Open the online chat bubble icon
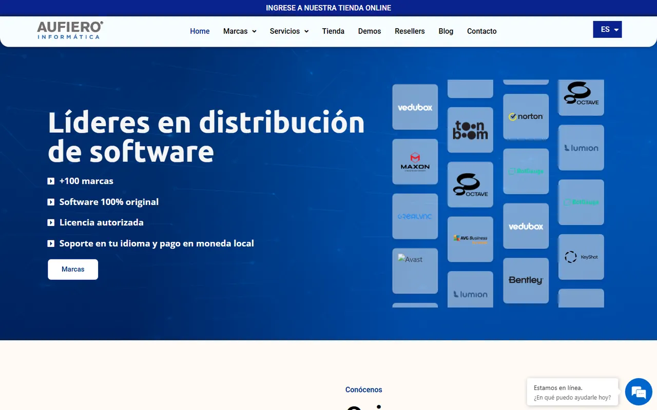This screenshot has width=657, height=410. (639, 393)
